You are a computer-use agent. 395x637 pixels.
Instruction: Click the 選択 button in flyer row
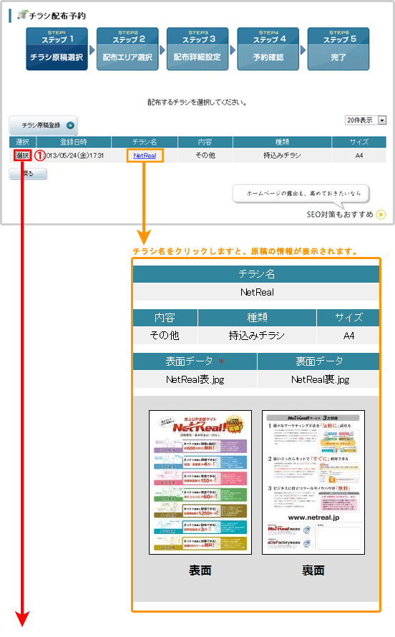tap(22, 155)
